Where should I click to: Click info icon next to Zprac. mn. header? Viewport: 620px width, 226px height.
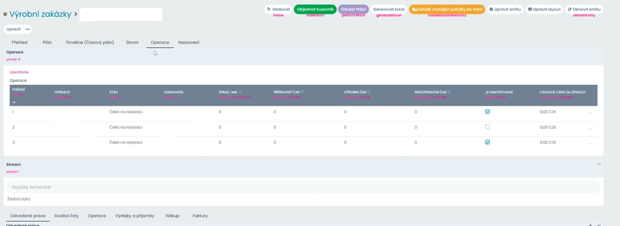pos(240,91)
